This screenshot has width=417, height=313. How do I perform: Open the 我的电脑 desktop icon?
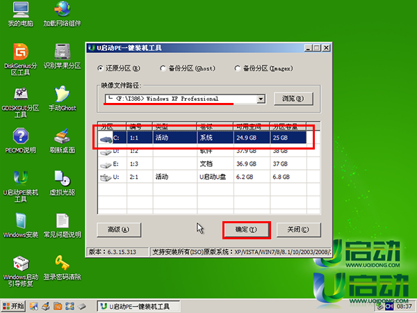[21, 14]
